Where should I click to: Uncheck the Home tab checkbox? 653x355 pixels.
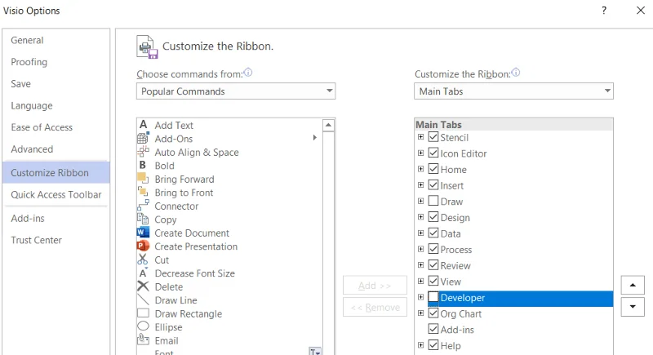[433, 169]
